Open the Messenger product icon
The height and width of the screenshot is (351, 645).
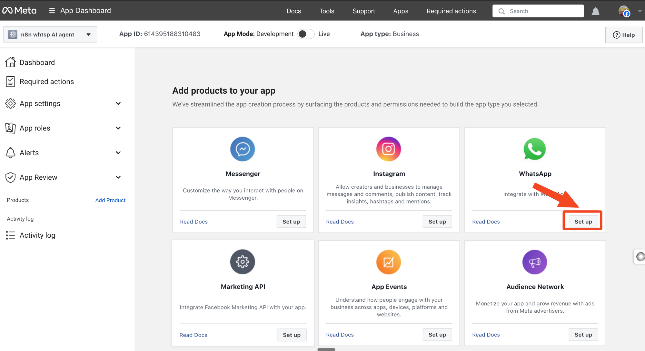[243, 149]
